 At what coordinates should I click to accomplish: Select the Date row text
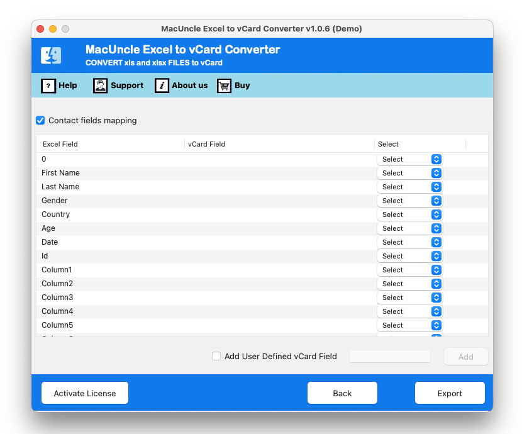50,242
